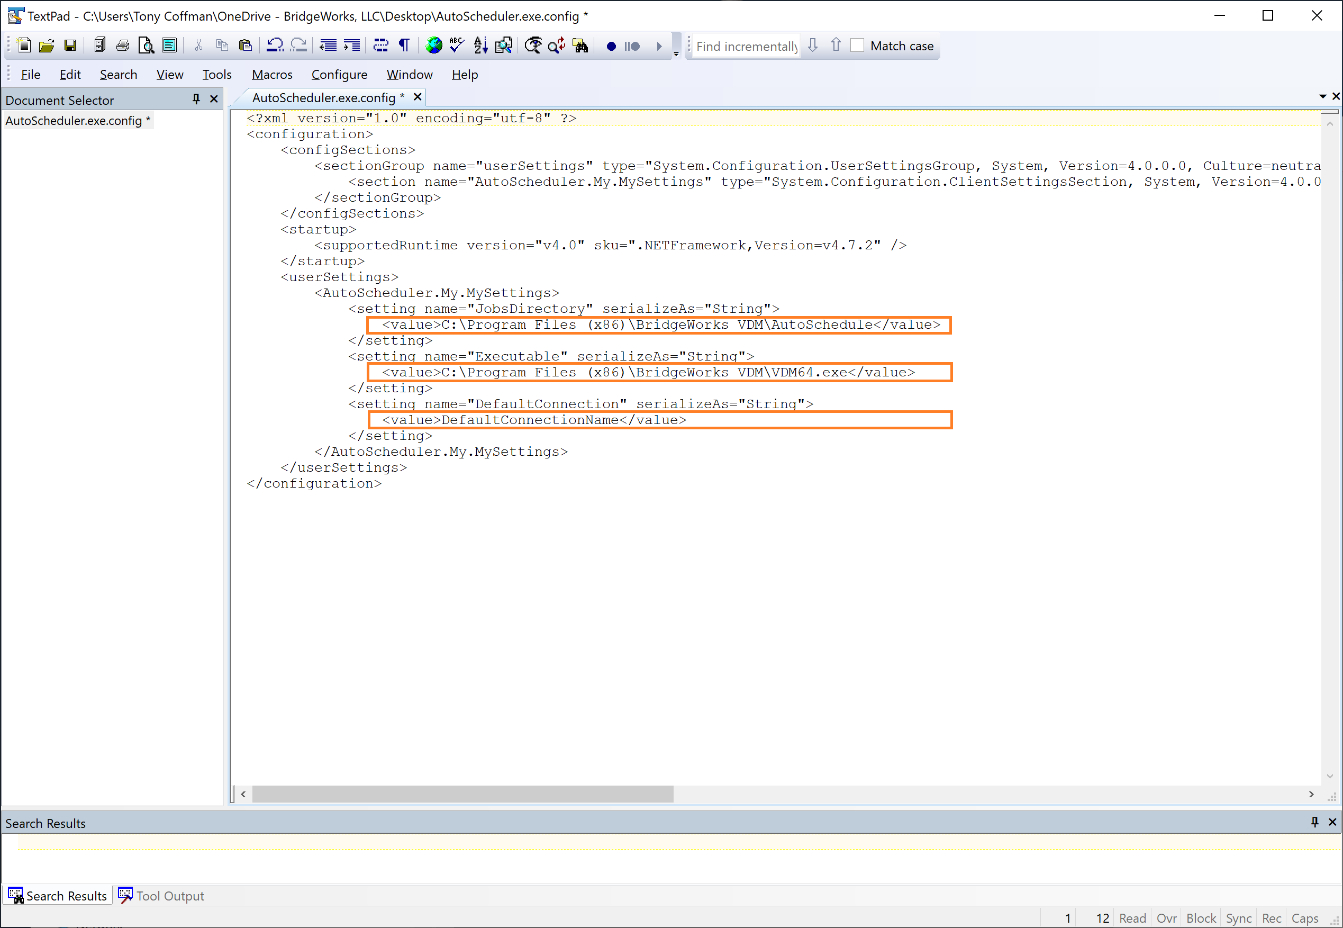Toggle Ovr overwrite mode in status bar
The image size is (1343, 928).
(1166, 918)
